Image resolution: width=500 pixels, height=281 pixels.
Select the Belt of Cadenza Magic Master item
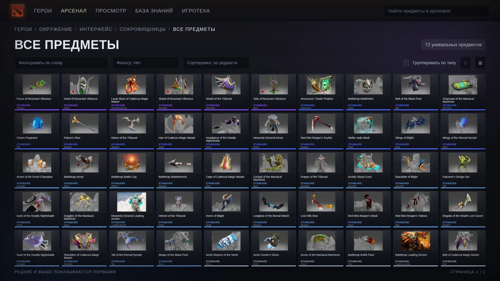pyautogui.click(x=463, y=248)
